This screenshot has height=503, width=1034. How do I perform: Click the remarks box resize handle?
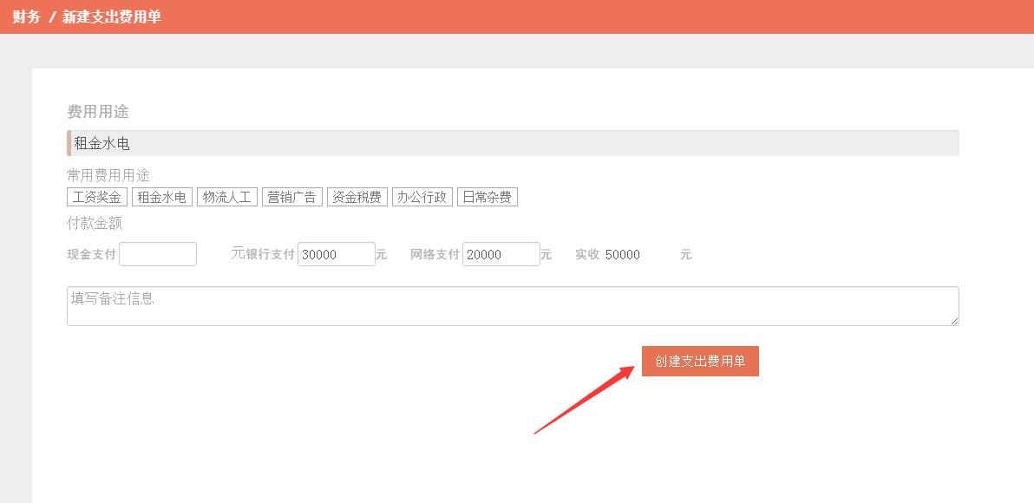[x=954, y=321]
